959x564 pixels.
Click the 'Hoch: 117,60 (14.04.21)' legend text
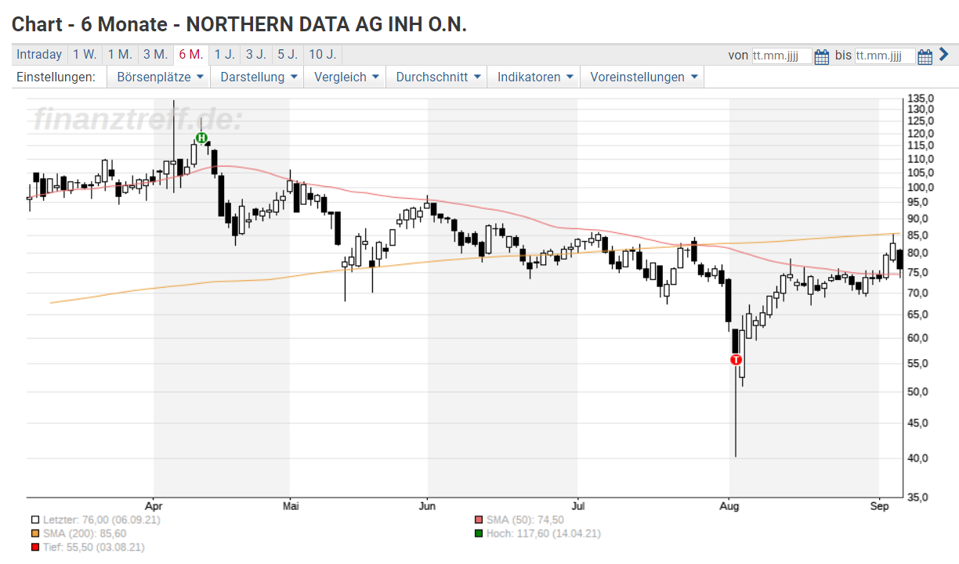click(x=543, y=533)
